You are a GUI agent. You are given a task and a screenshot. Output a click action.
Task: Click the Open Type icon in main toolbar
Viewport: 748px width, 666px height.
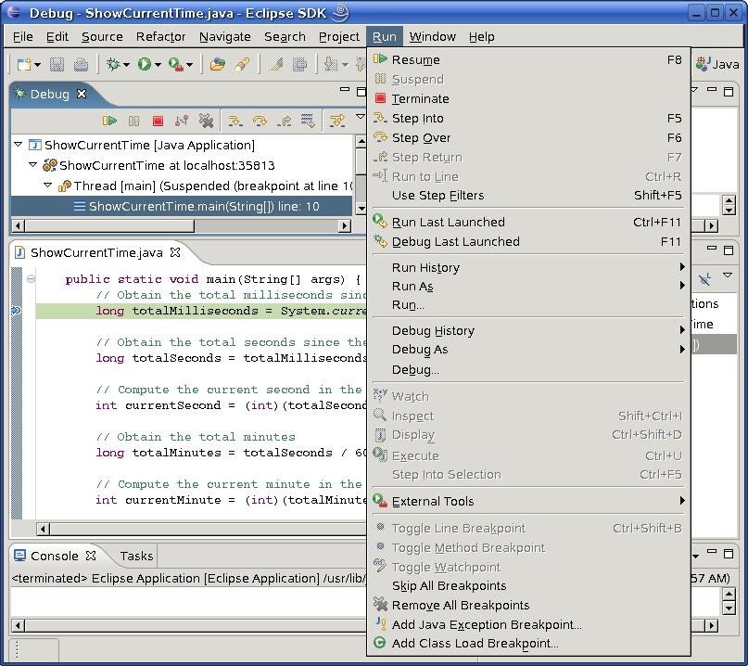click(218, 64)
